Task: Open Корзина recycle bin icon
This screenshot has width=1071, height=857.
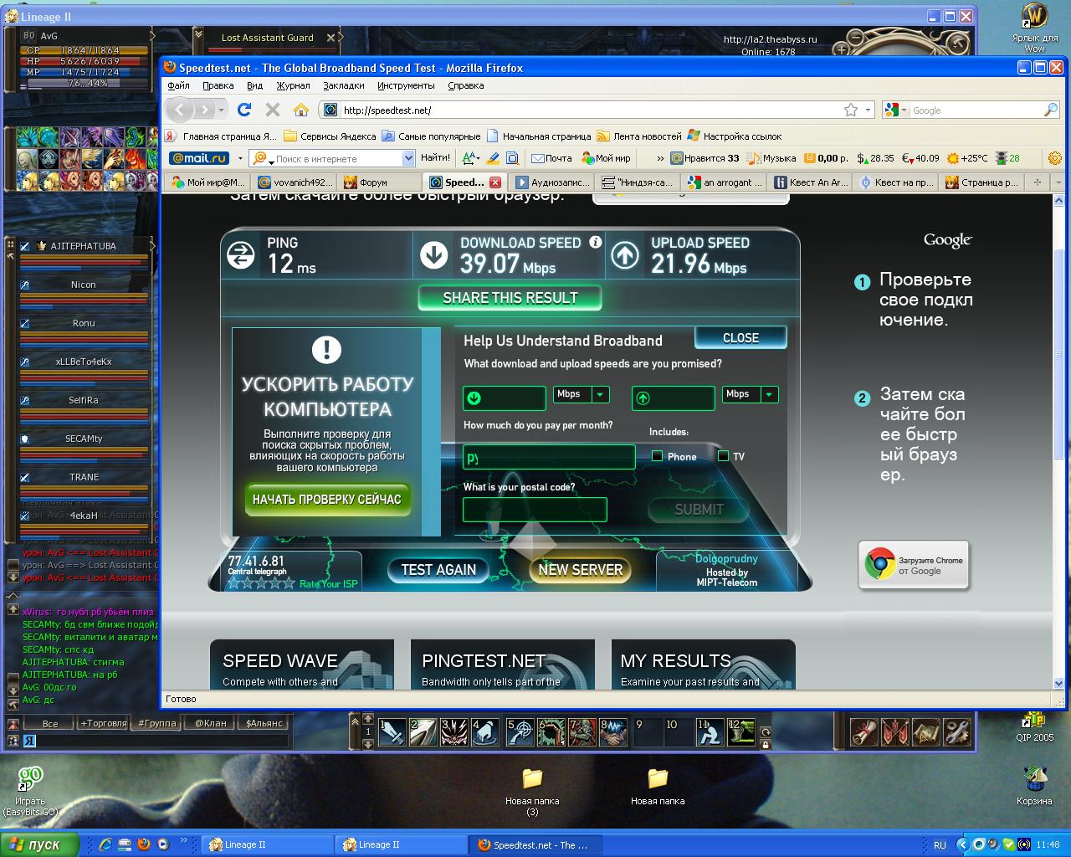Action: (x=1035, y=786)
